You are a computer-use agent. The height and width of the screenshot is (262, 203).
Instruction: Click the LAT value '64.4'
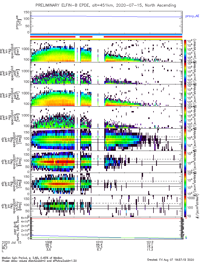pos(99,244)
